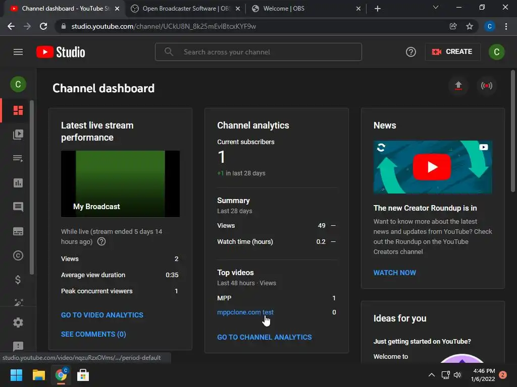Screen dimensions: 517x387
Task: Open the channel avatar in the sidebar
Action: 18,84
